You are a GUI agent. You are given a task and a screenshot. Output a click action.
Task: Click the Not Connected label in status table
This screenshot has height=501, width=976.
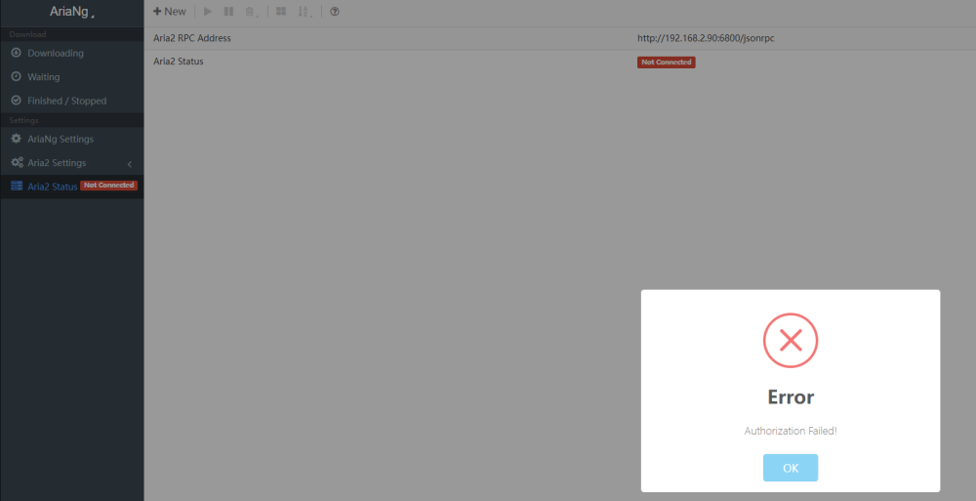666,63
